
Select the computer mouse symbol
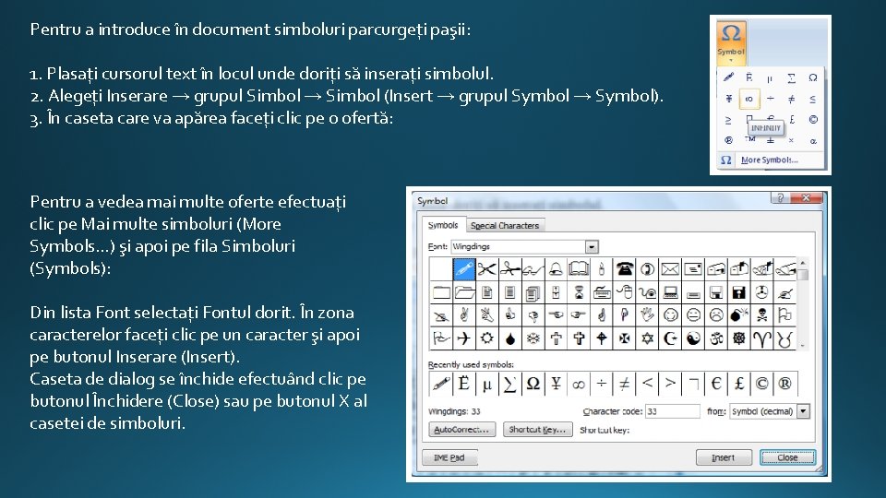point(625,292)
